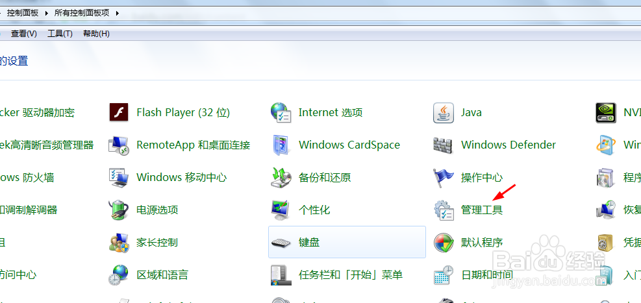Open the Windows 移动中心 text link
This screenshot has height=303, width=641.
click(x=181, y=178)
